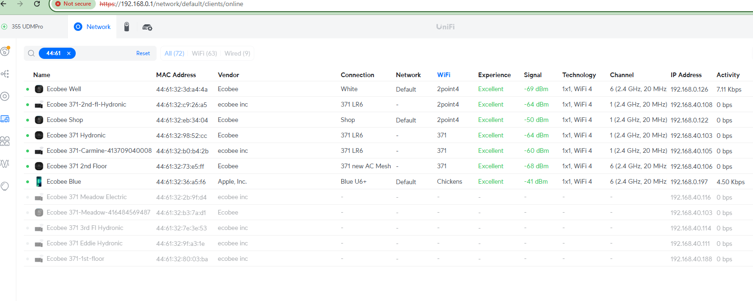The image size is (753, 301).
Task: Sort by the IP Address column
Action: click(686, 75)
